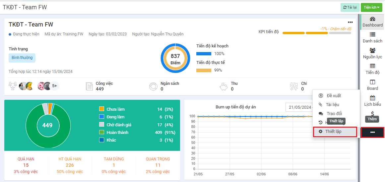
Task: Click the three-dot menu on project card
Action: coord(350,22)
